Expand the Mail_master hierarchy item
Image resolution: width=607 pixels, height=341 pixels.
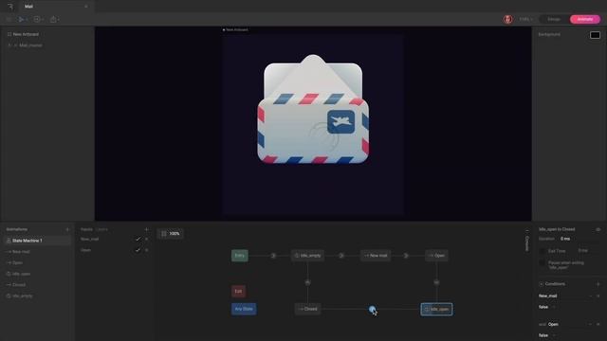pyautogui.click(x=9, y=45)
